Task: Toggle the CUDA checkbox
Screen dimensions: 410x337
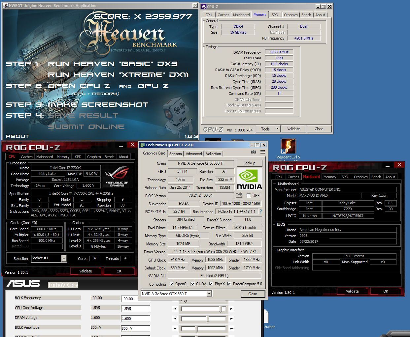Action: coord(192,284)
